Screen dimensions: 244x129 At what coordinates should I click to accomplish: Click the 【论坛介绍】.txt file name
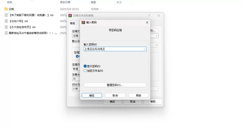point(18,21)
